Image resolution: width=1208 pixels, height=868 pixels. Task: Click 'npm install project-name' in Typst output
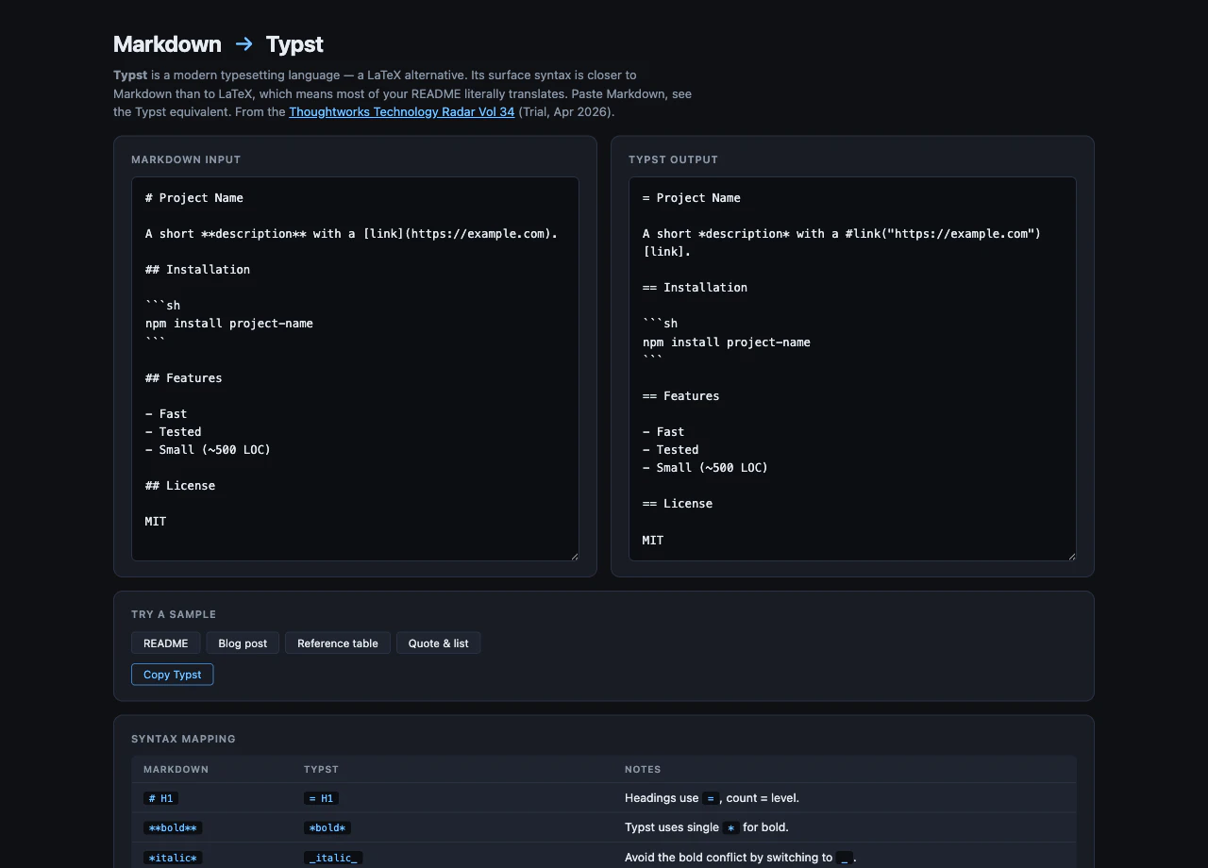pos(727,342)
